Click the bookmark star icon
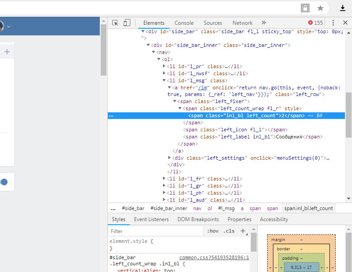 [320, 8]
